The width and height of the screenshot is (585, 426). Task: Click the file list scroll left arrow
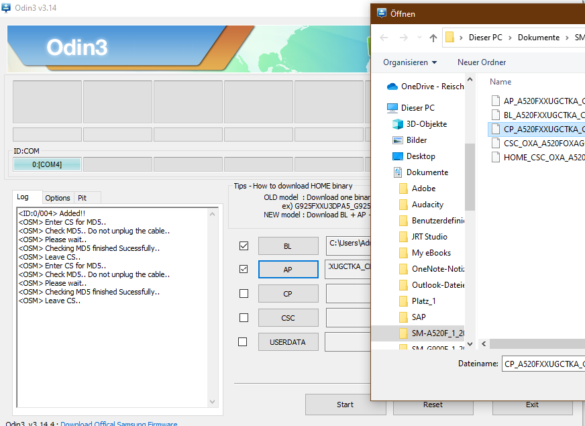tap(484, 343)
